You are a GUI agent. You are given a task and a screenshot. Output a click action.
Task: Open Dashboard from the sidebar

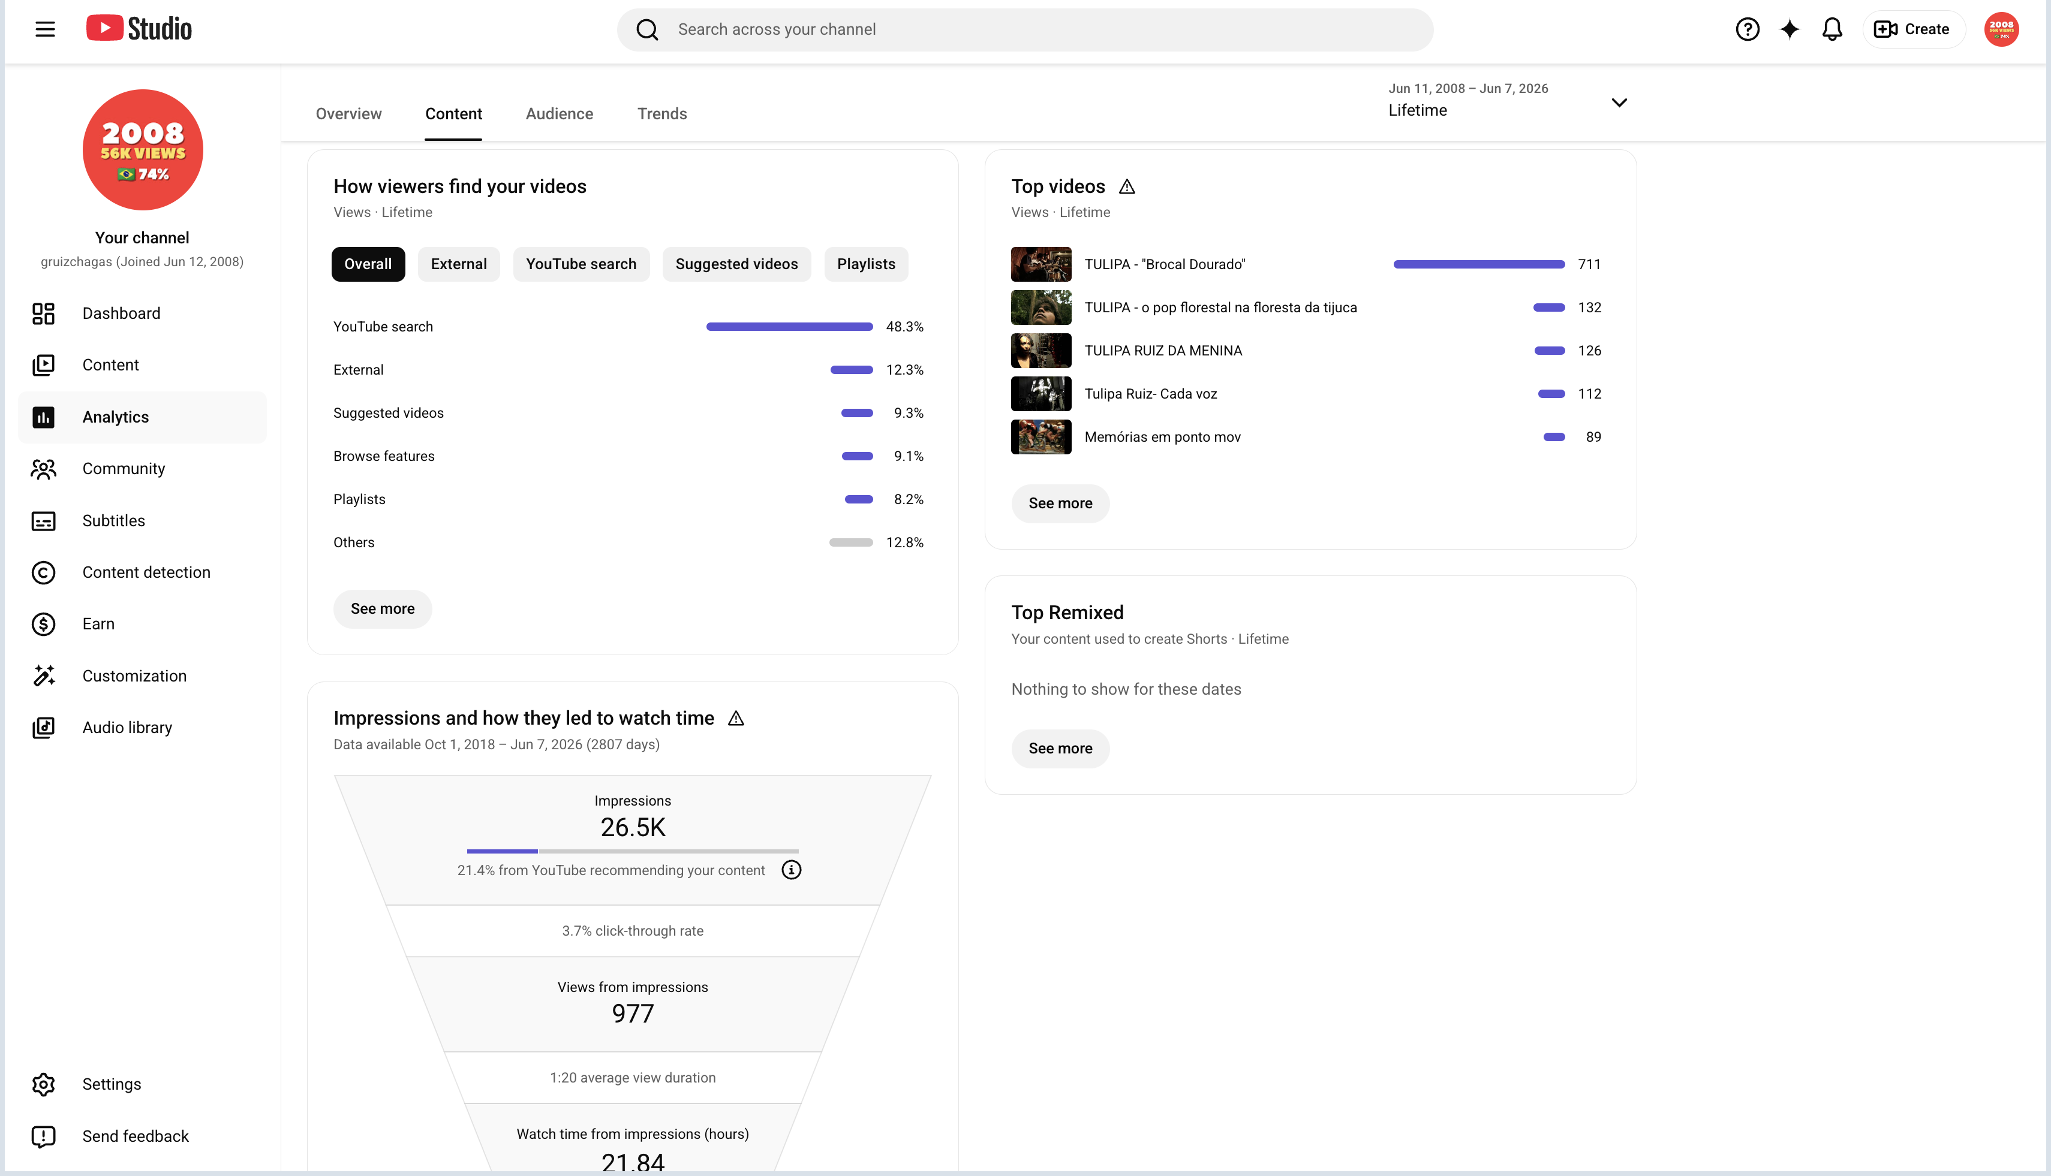142,313
